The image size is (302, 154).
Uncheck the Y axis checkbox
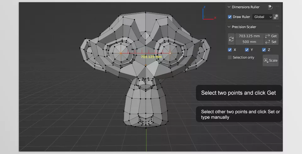[247, 50]
